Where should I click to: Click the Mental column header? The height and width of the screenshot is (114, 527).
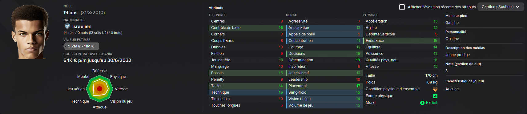tap(292, 15)
